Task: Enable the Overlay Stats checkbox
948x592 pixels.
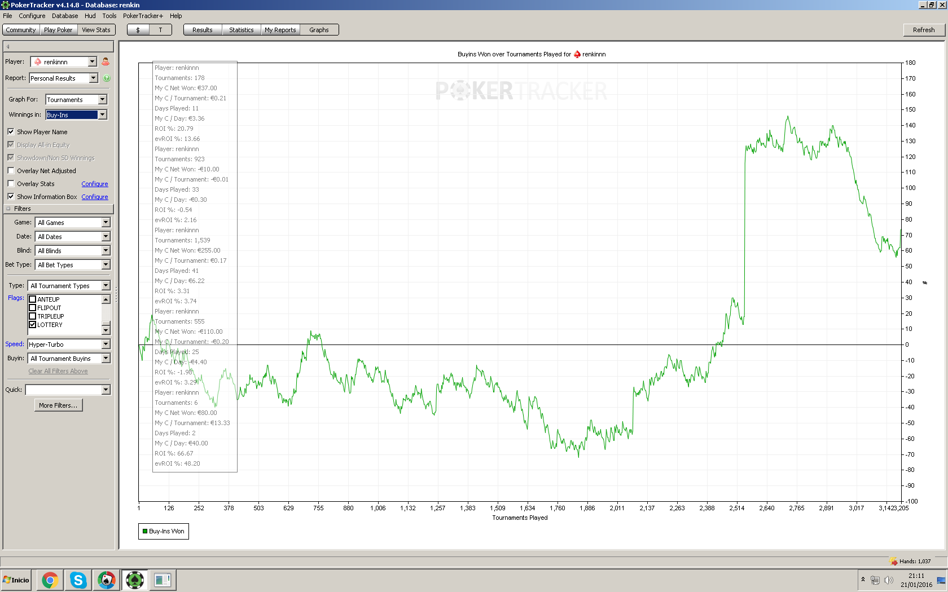Action: coord(11,183)
